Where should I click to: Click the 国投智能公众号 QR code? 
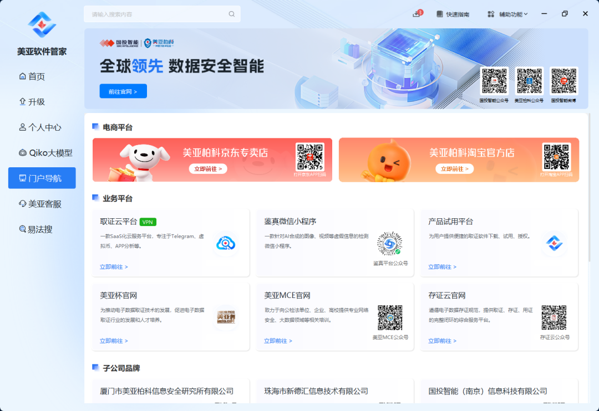494,81
